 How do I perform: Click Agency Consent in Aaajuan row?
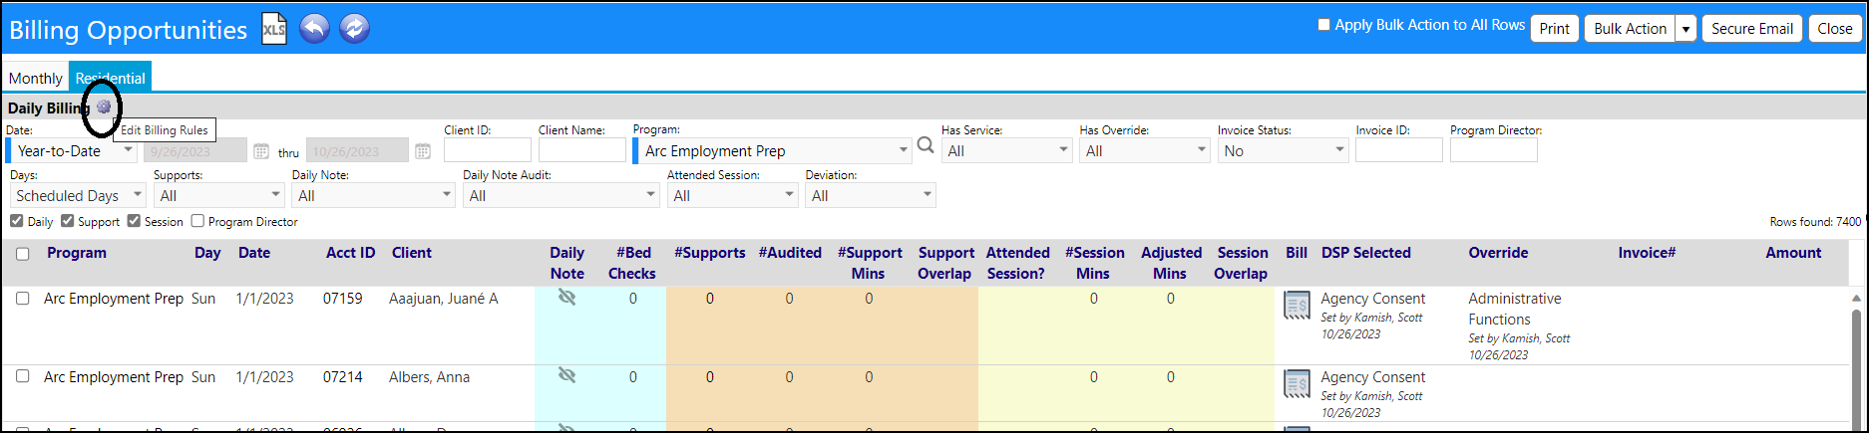point(1373,299)
